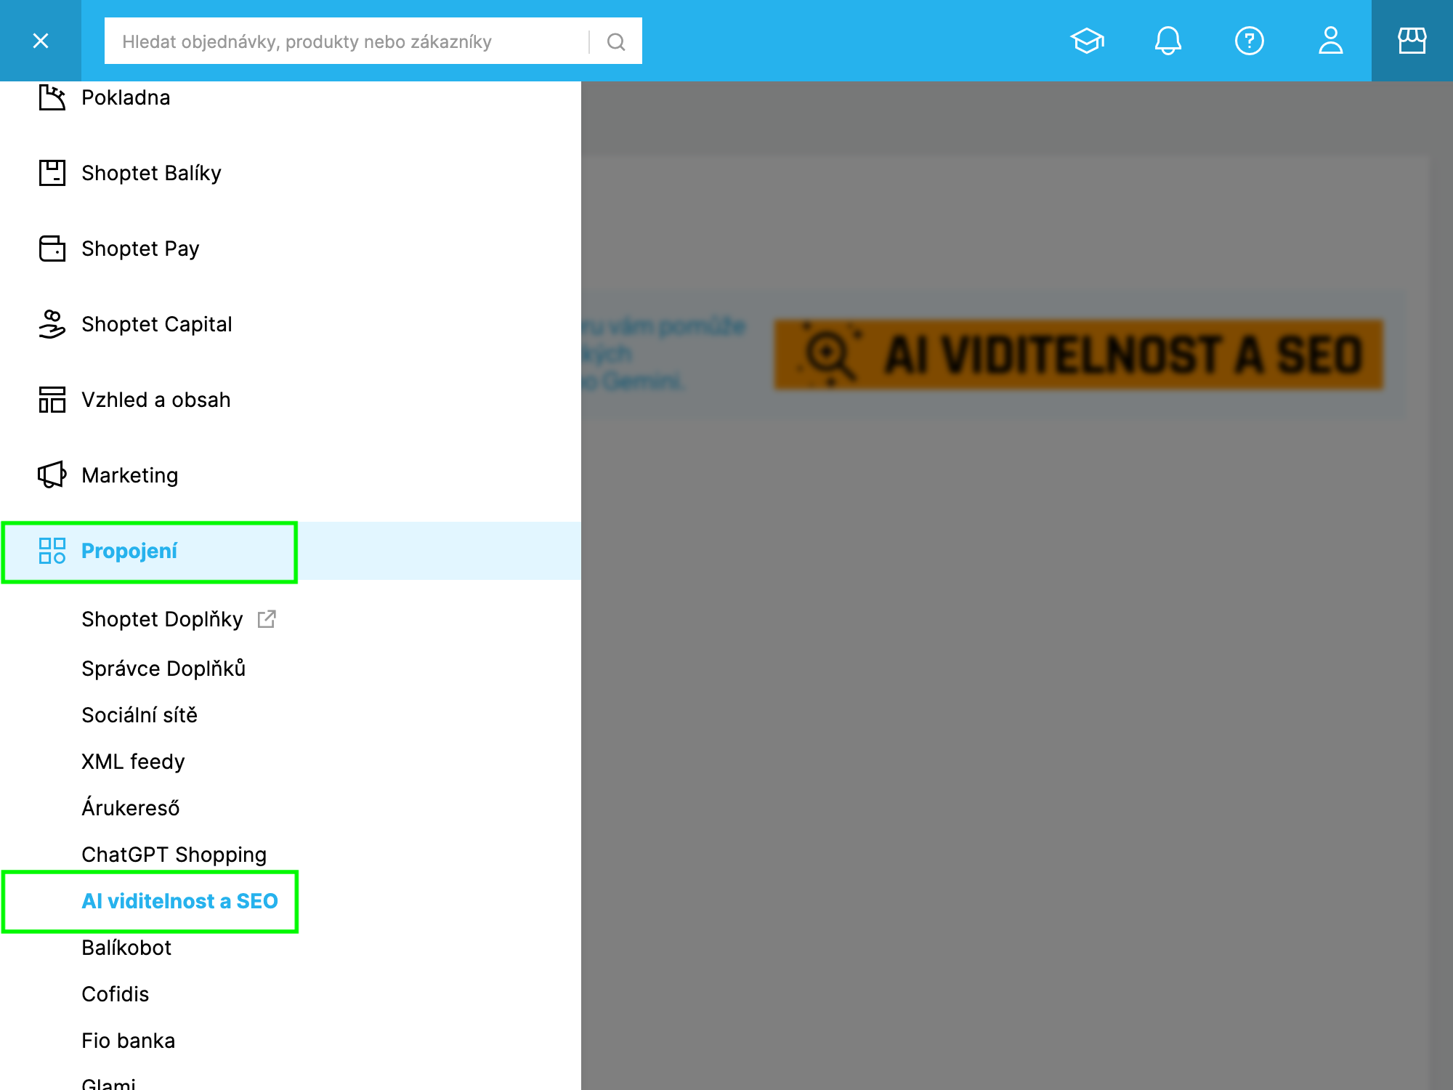Image resolution: width=1453 pixels, height=1090 pixels.
Task: Open notifications bell icon
Action: 1168,41
